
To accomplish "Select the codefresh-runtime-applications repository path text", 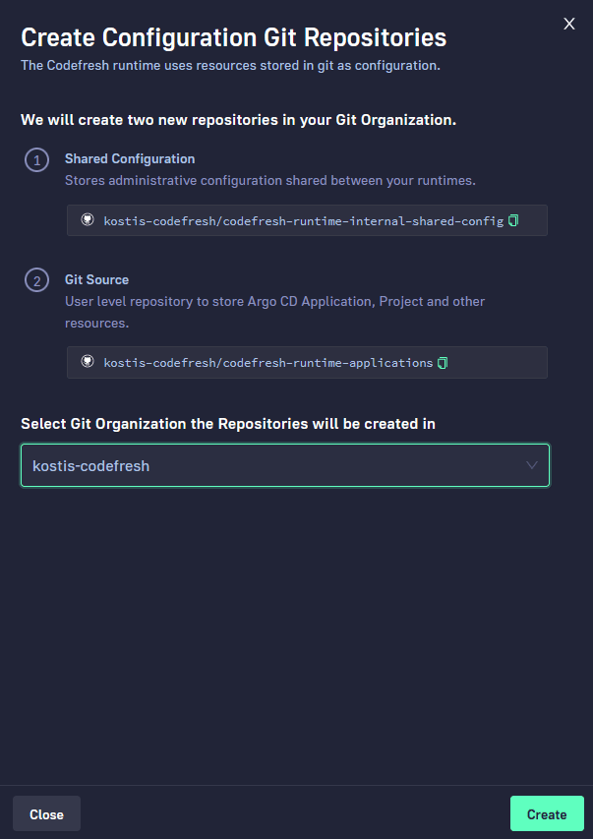I will click(x=266, y=362).
